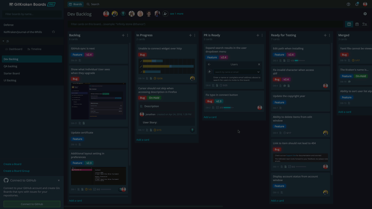
Task: Click the task checklist icon on Fix typo card
Action: coord(217,108)
